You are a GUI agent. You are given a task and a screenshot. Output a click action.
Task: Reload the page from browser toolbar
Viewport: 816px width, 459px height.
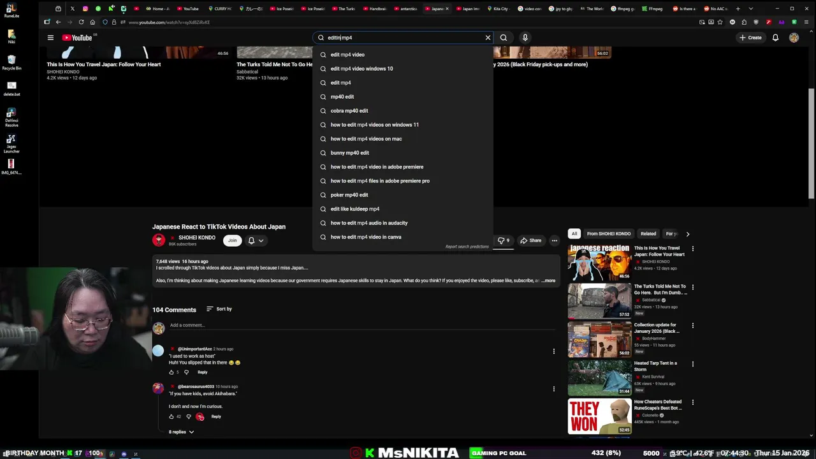(x=81, y=22)
